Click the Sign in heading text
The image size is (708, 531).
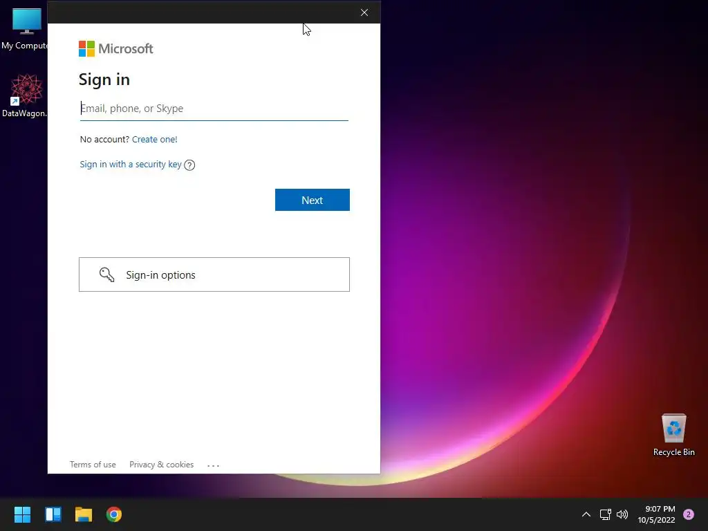pyautogui.click(x=104, y=80)
